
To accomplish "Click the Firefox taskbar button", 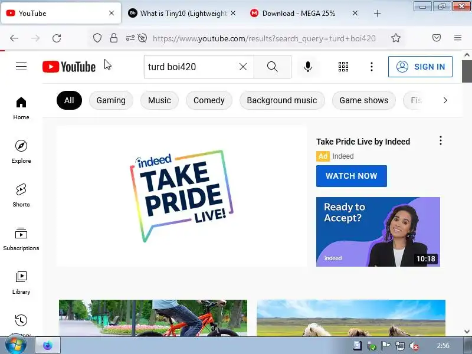I will click(48, 345).
